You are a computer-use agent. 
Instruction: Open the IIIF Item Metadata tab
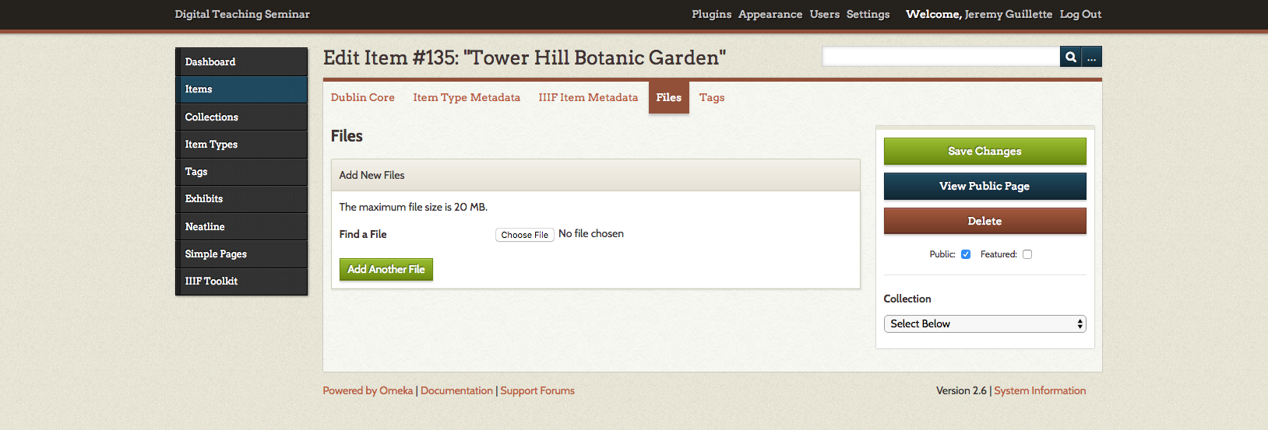coord(588,97)
